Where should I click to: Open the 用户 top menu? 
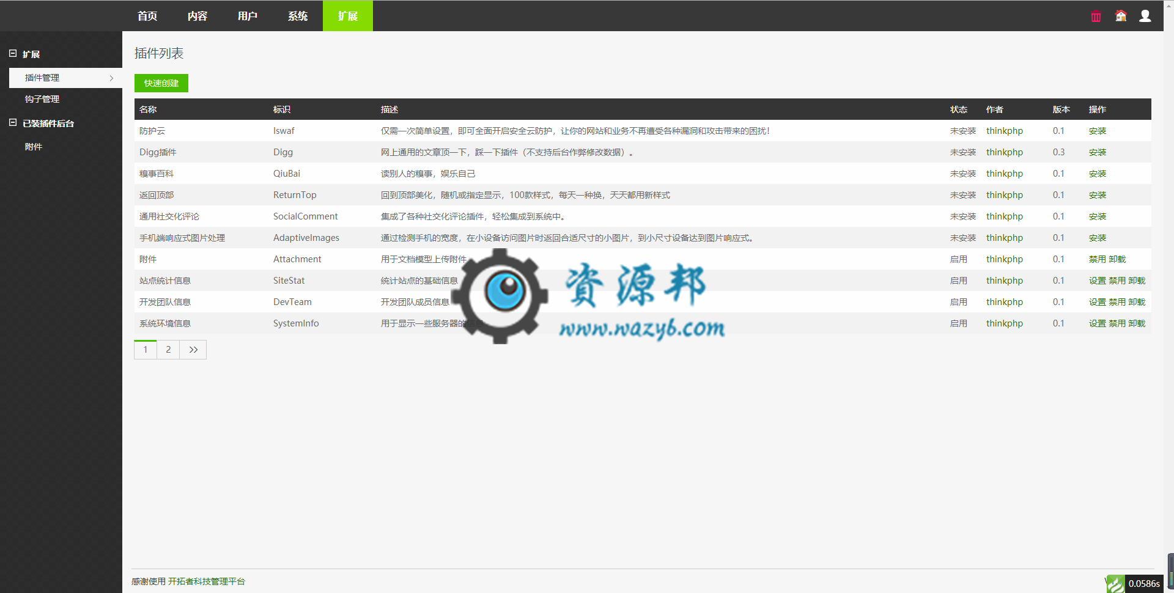(x=248, y=16)
